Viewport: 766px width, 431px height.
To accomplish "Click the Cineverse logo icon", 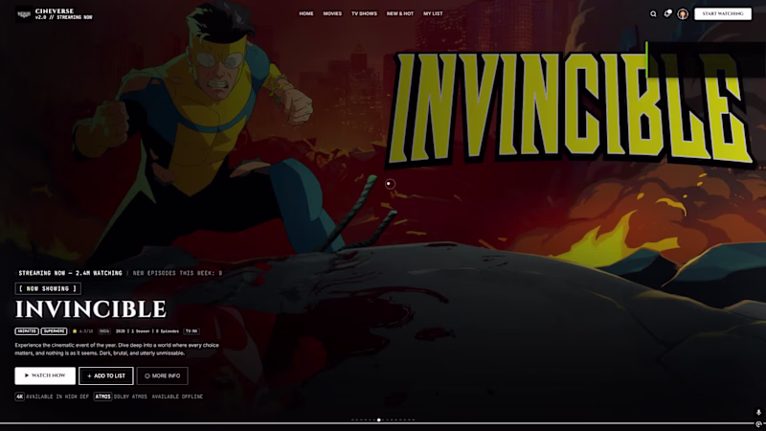I will coord(23,14).
